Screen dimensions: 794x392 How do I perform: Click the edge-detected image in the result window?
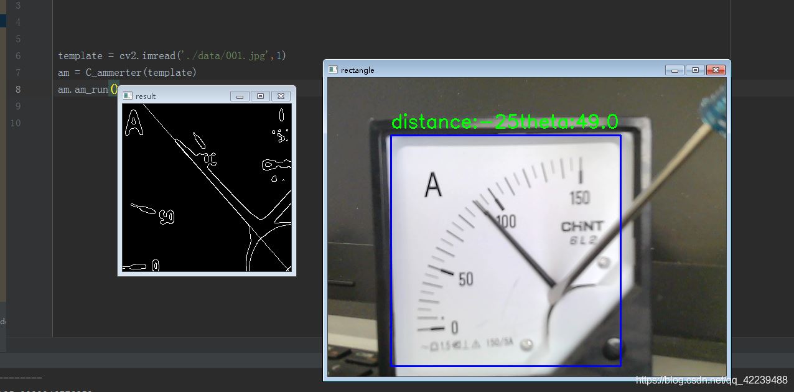pyautogui.click(x=205, y=187)
